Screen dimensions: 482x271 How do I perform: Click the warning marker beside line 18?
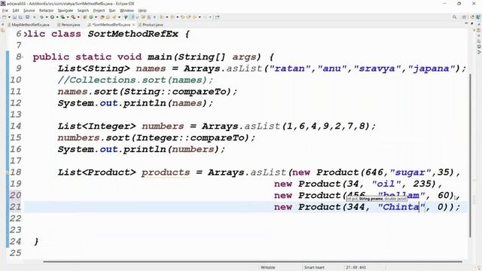point(8,172)
